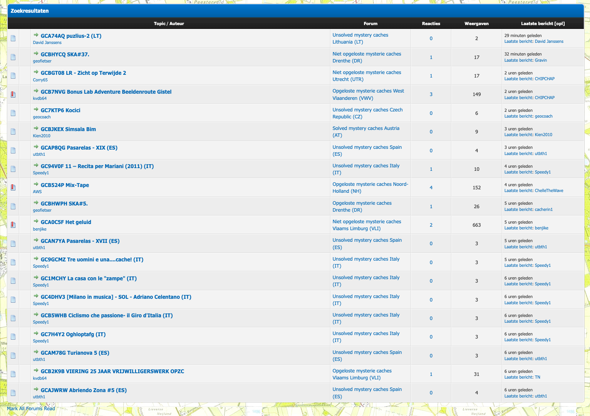Click the hot topic icon beside GCB524P Mix-Tape
The width and height of the screenshot is (590, 416).
(x=13, y=187)
